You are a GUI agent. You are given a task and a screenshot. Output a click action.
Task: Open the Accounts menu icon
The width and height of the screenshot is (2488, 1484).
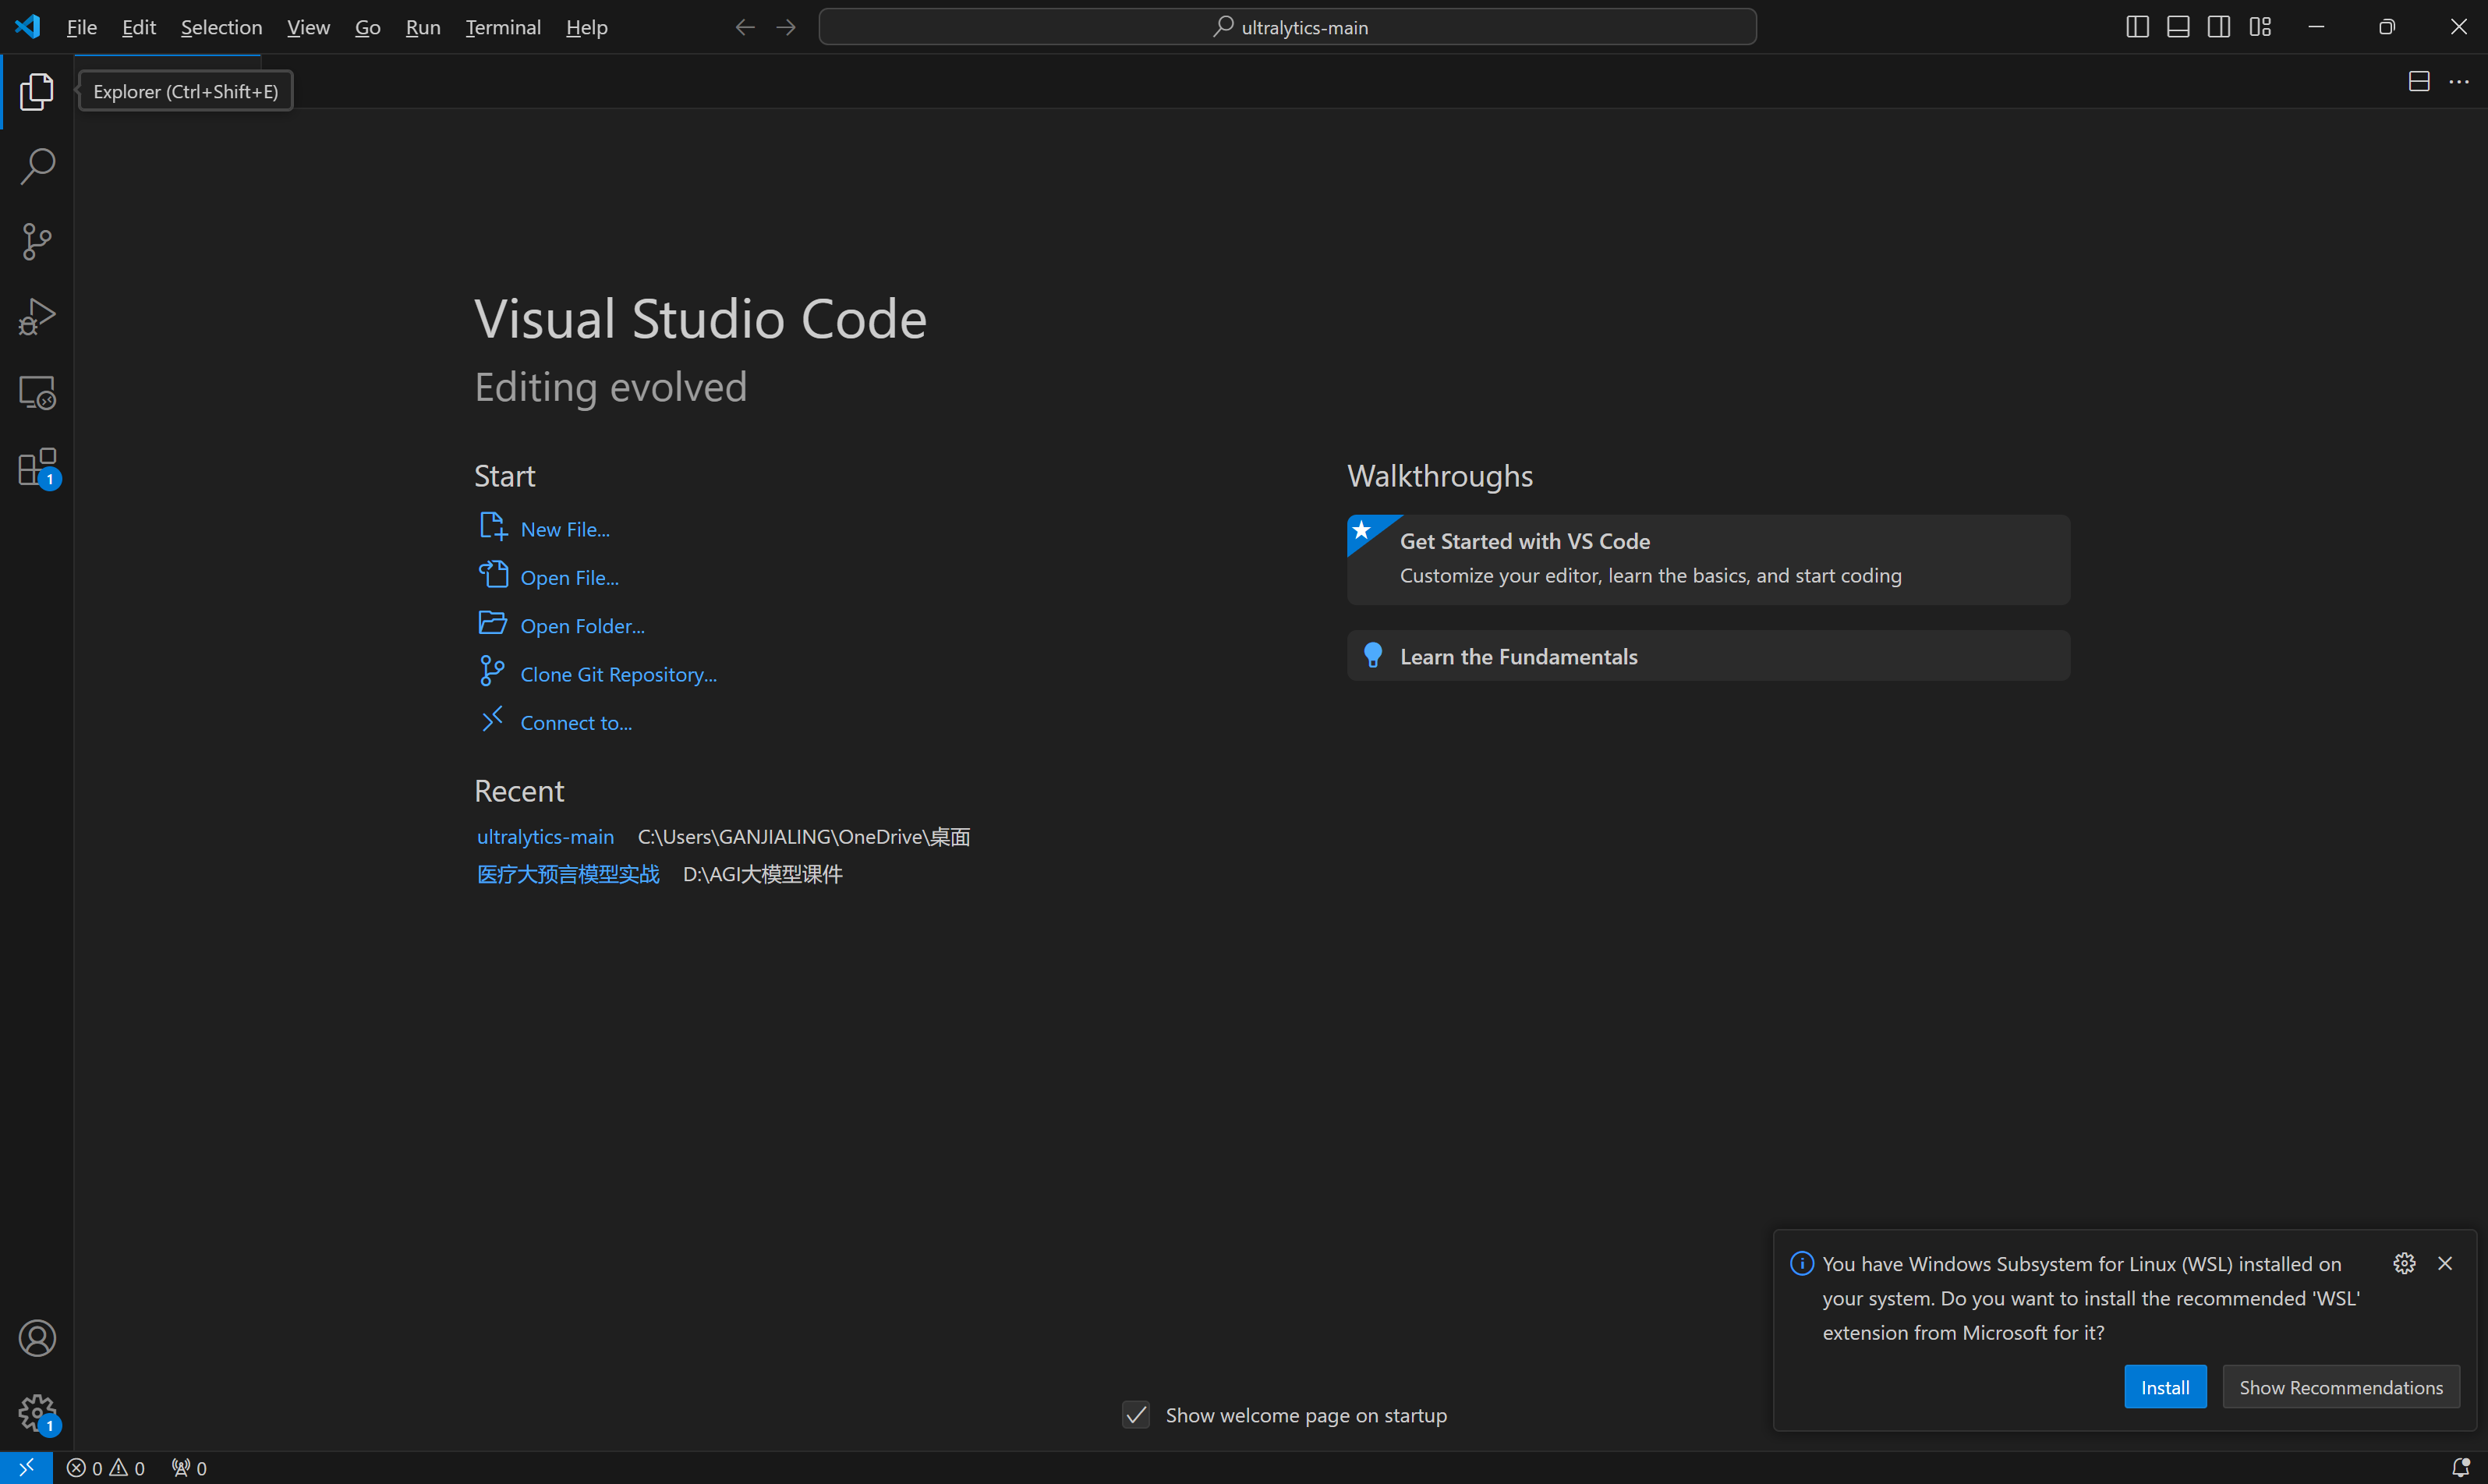[x=37, y=1338]
